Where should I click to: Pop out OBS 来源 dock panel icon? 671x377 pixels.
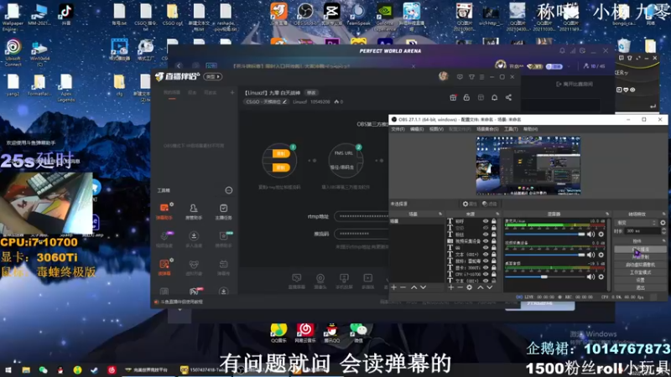coord(497,214)
